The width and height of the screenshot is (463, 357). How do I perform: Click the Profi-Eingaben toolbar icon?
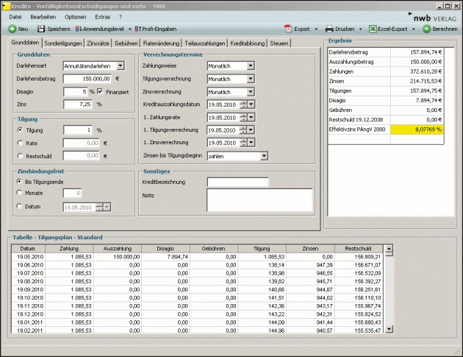pyautogui.click(x=137, y=29)
